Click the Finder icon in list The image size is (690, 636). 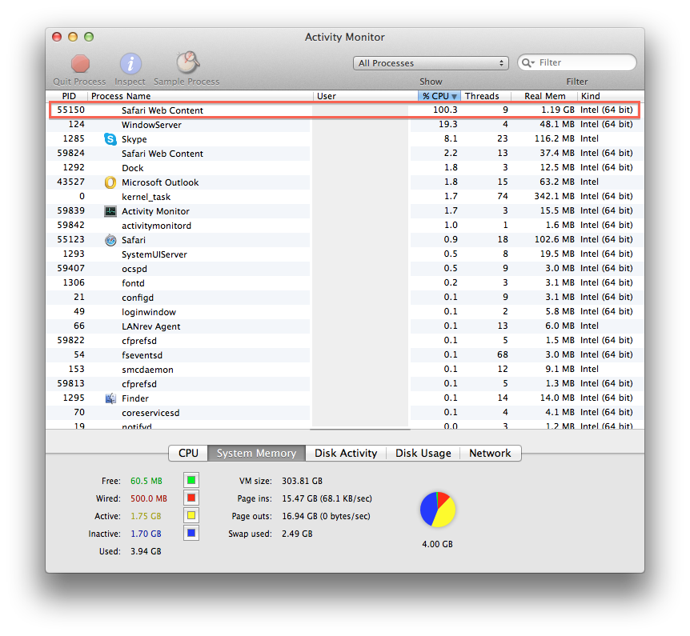(110, 398)
